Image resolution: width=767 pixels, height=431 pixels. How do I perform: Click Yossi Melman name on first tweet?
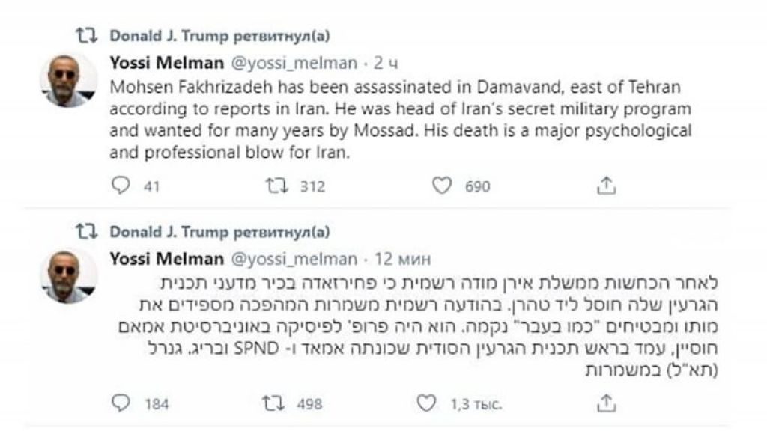coord(166,64)
